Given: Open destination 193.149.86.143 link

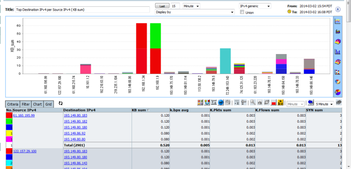Looking at the screenshot, I should pos(75,163).
